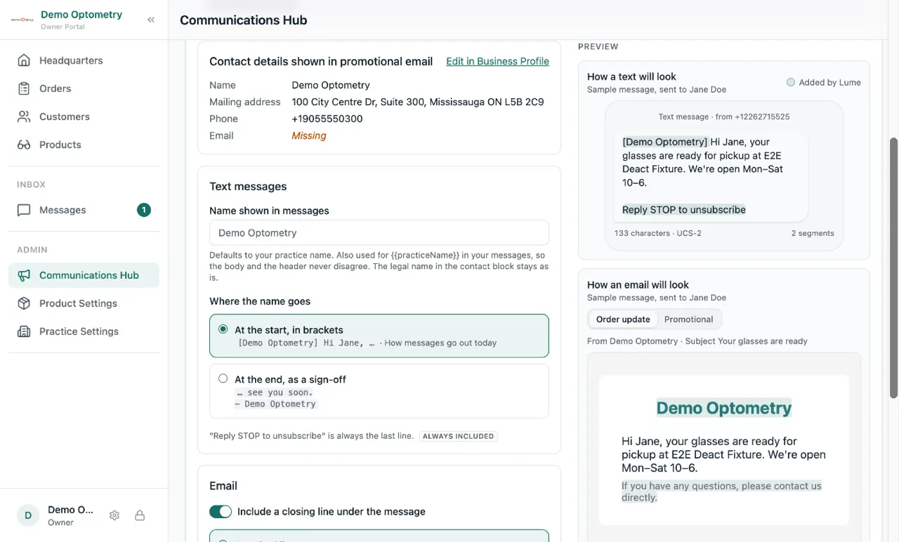Image resolution: width=899 pixels, height=542 pixels.
Task: Click the Headquarters home icon
Action: (24, 60)
